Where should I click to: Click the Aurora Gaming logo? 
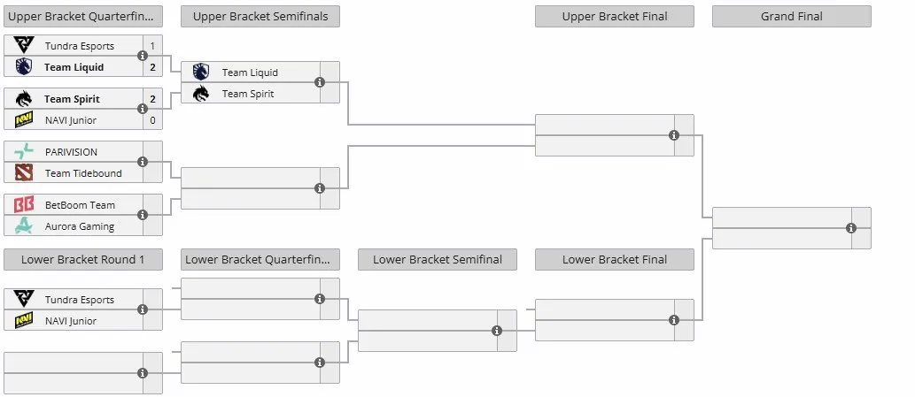tap(24, 225)
